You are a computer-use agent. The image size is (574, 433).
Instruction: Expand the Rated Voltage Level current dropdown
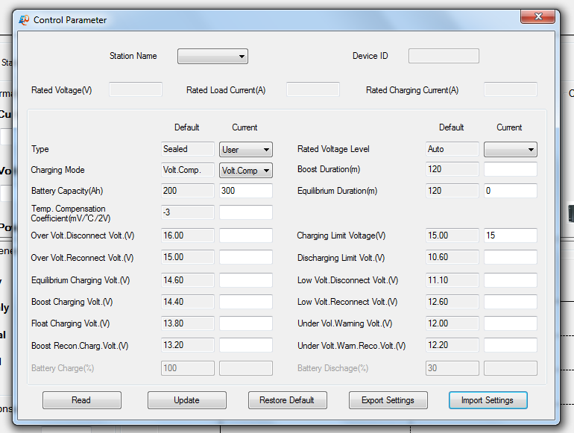click(510, 150)
